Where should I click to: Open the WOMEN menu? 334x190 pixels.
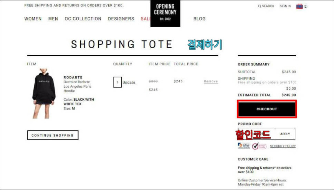[x=33, y=19]
